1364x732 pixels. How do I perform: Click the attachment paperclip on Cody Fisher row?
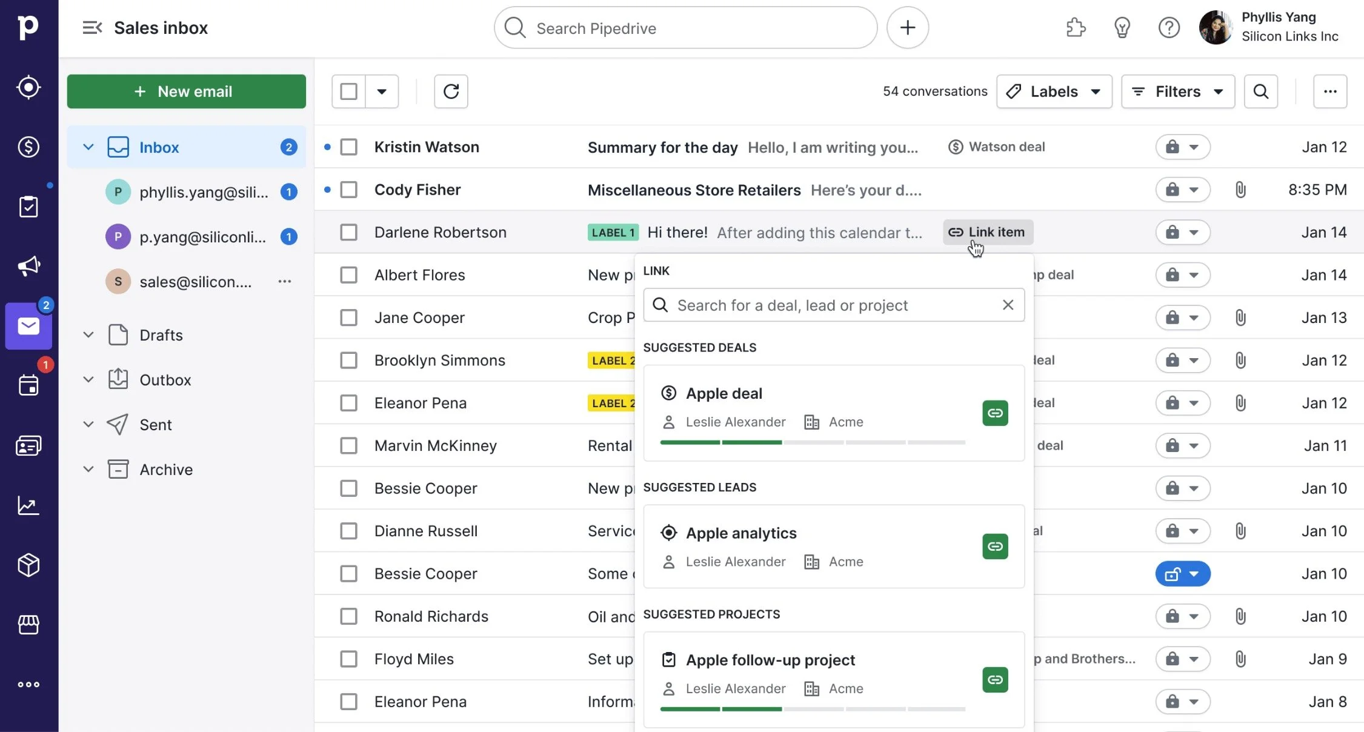(1240, 190)
